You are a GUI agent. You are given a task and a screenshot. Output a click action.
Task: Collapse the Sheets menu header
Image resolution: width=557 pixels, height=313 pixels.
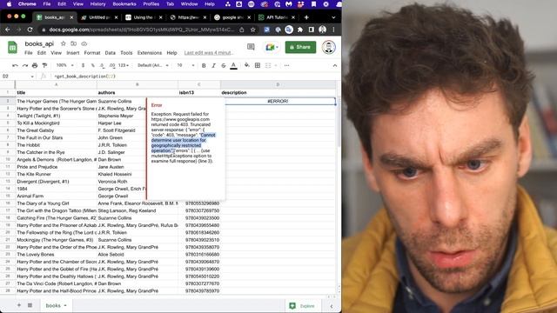[334, 65]
